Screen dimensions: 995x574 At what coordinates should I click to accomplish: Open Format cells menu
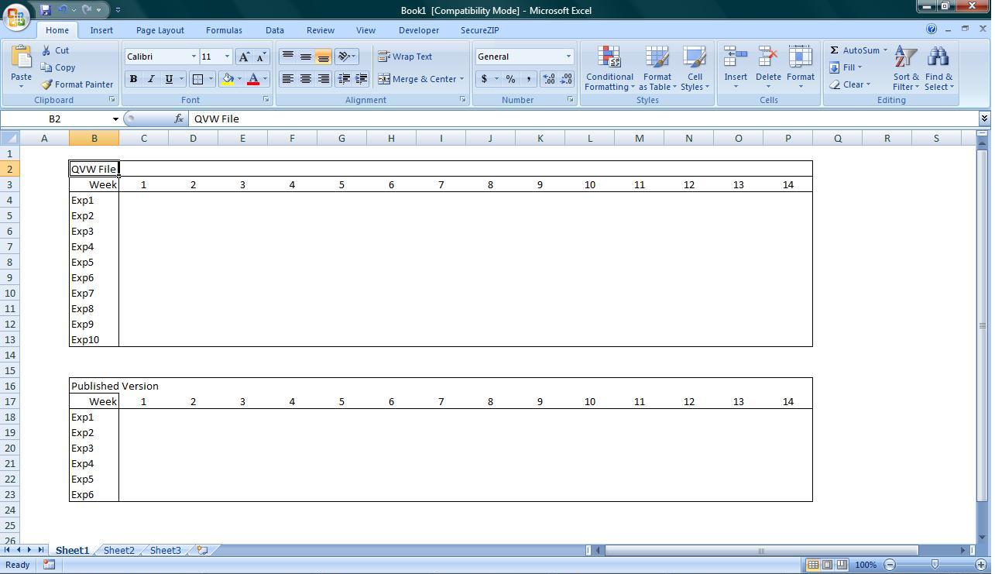(x=801, y=68)
